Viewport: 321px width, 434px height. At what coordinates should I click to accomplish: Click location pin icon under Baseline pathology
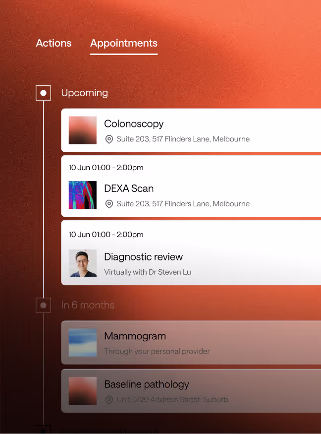point(109,400)
